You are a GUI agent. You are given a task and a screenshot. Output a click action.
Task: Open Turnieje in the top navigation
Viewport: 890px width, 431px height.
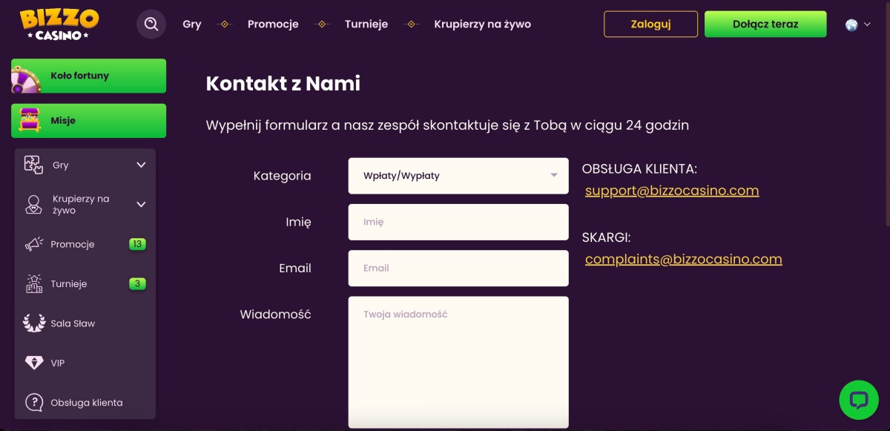366,24
